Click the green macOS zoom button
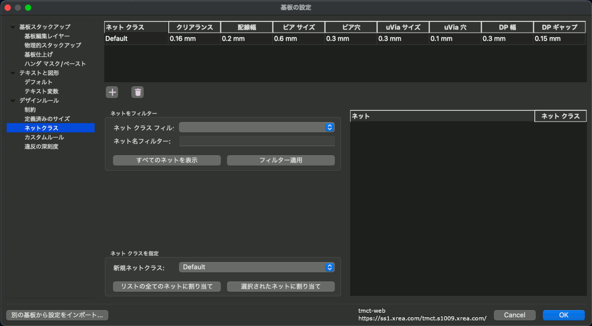592x326 pixels. point(28,8)
